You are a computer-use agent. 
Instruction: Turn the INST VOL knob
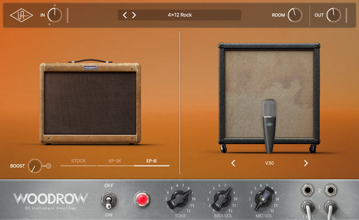pos(222,199)
